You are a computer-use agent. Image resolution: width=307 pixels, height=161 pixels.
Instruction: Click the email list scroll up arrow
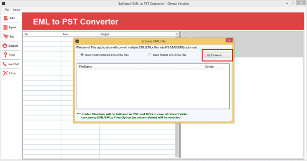[x=177, y=34]
